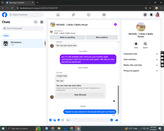Expand Chat members section
This screenshot has height=131, width=164.
(141, 60)
